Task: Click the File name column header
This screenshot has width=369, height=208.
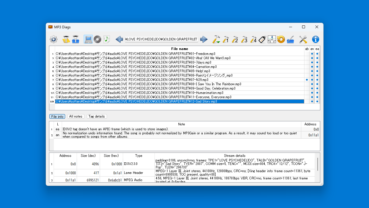Action: [180, 49]
